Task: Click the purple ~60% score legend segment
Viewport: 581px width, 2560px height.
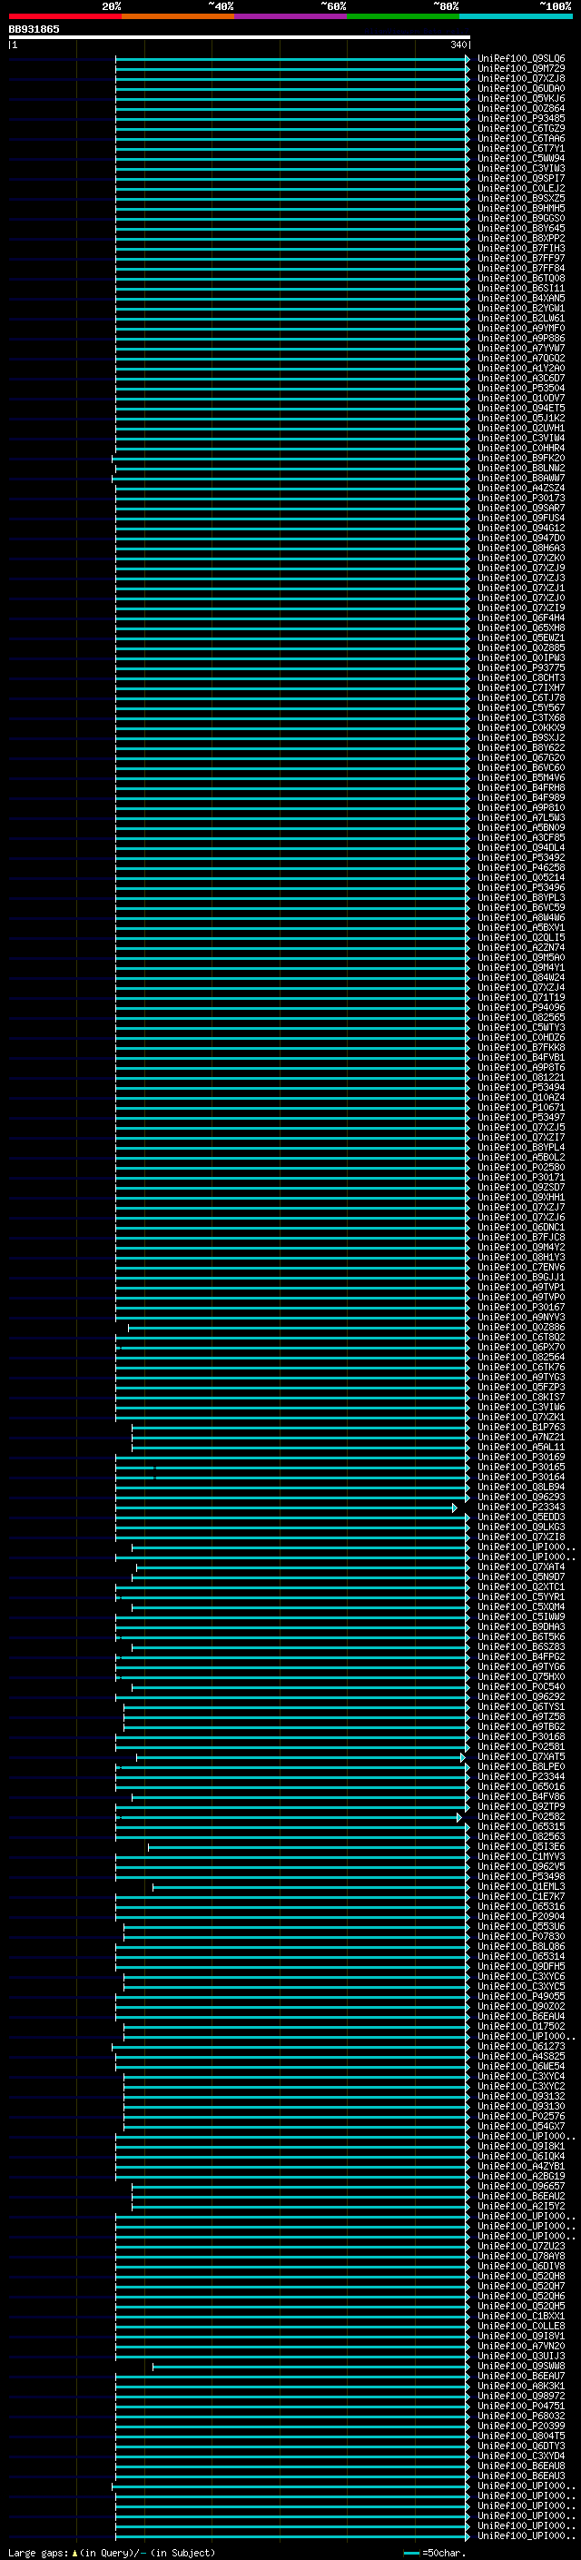Action: pyautogui.click(x=291, y=16)
